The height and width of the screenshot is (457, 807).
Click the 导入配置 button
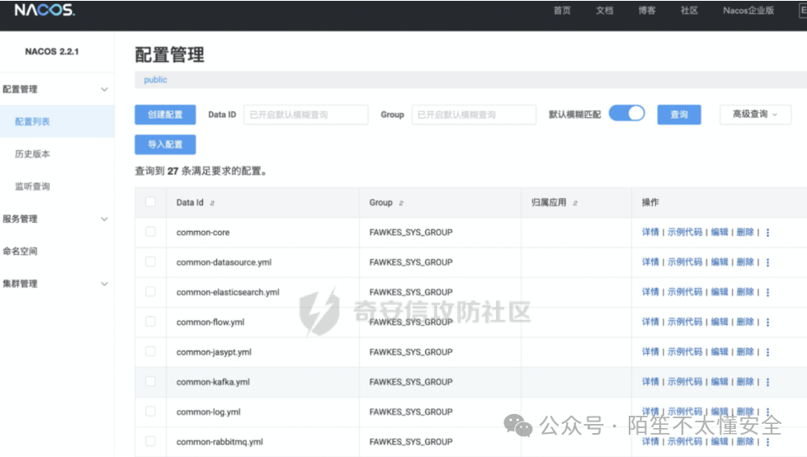coord(165,144)
